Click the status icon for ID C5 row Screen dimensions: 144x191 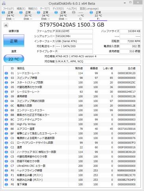coord(6,157)
